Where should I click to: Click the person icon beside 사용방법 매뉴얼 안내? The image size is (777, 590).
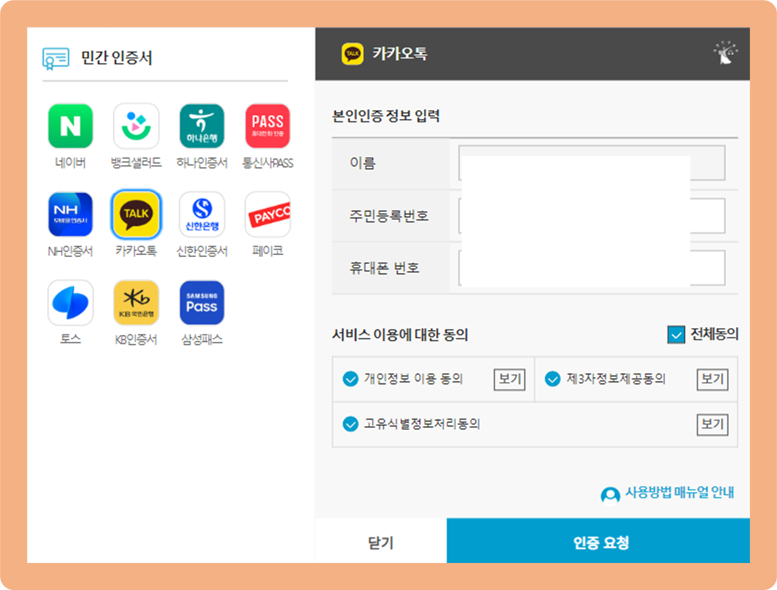610,495
